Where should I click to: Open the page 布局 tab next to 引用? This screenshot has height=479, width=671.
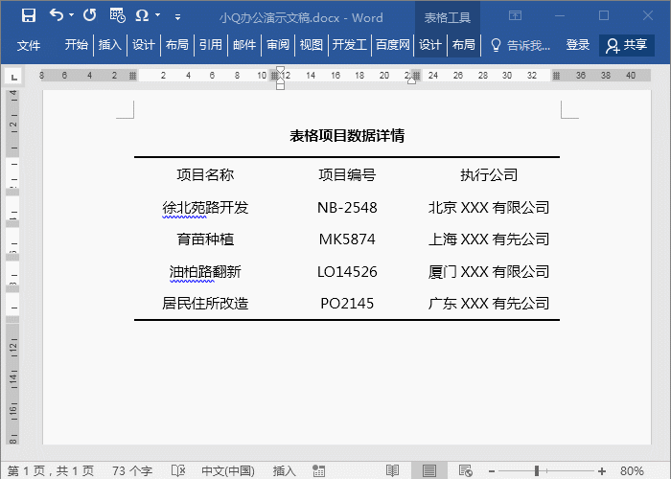coord(176,45)
